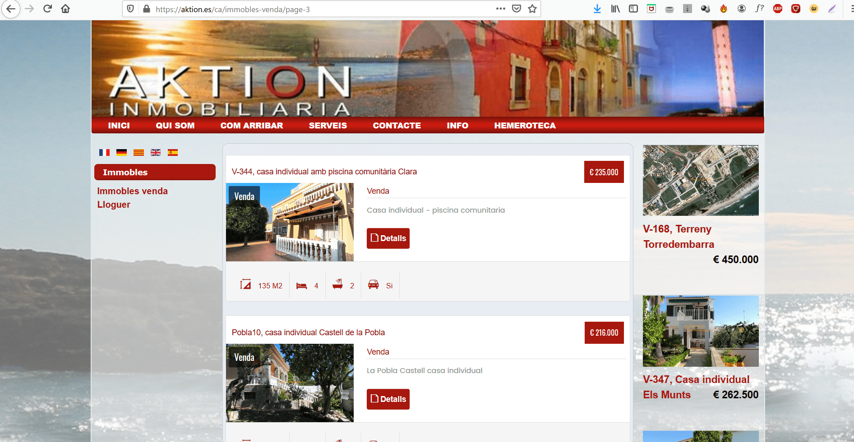Screen dimensions: 854x442
Task: Switch site language to German flag
Action: (x=121, y=152)
